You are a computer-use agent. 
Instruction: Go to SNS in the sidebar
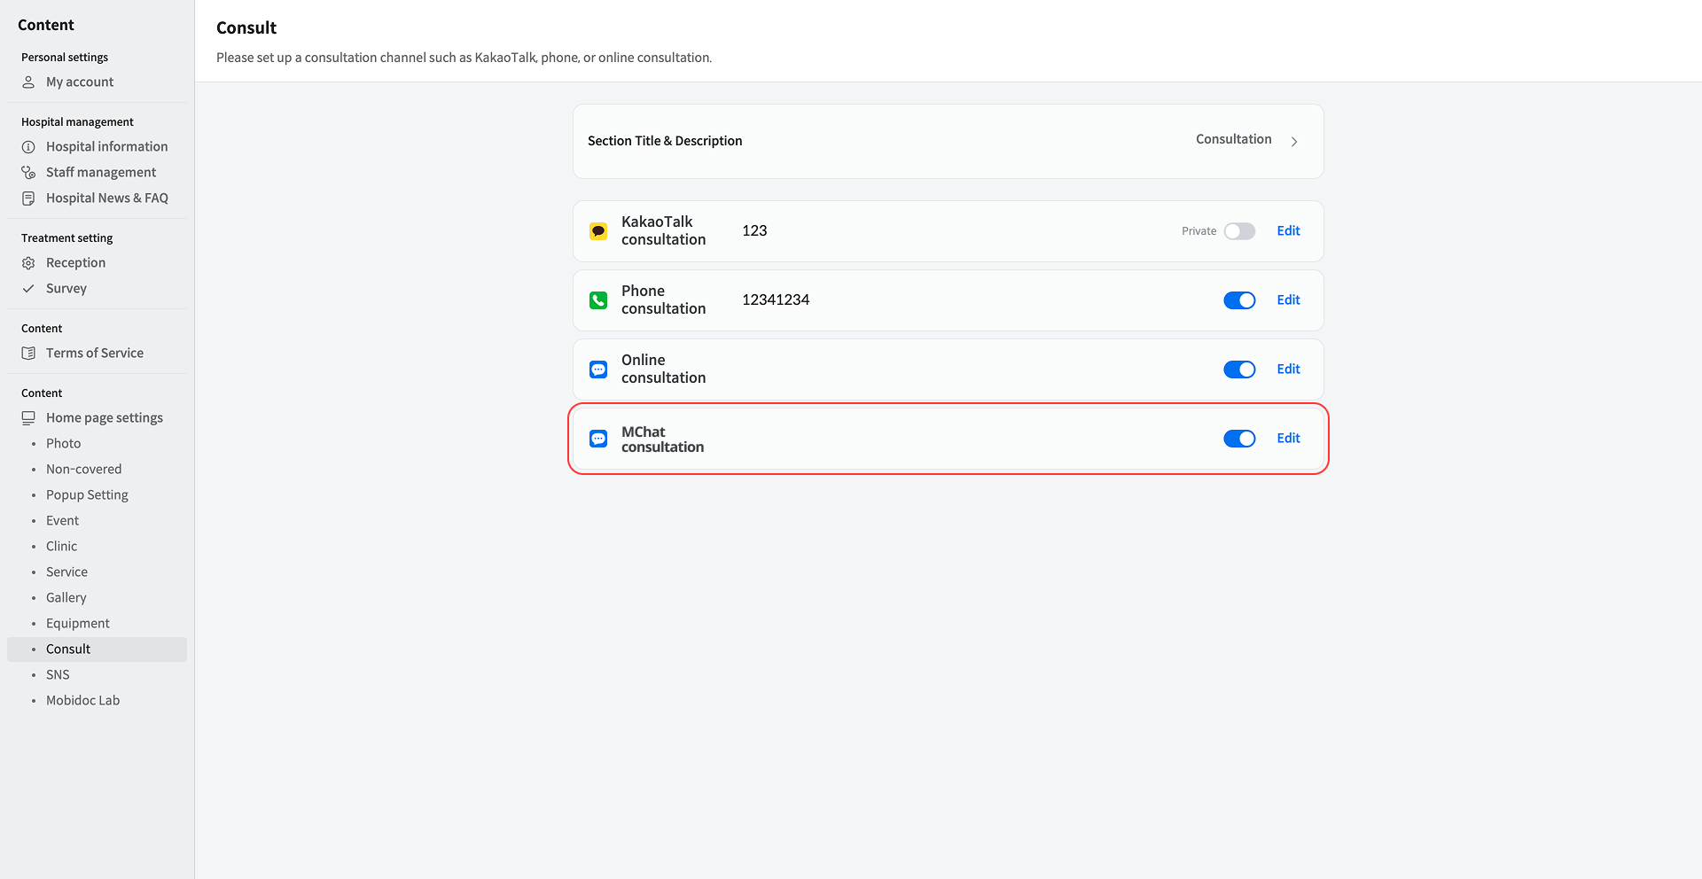pos(58,675)
